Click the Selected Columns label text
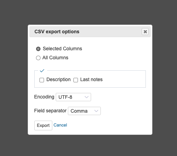Screen dimensions: 177x156 coord(62,49)
